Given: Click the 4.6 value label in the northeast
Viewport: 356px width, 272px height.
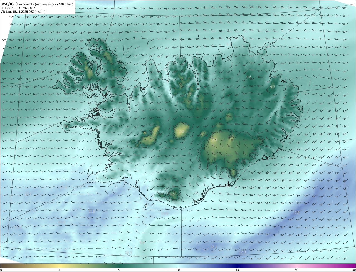Looking at the screenshot, I should point(249,77).
